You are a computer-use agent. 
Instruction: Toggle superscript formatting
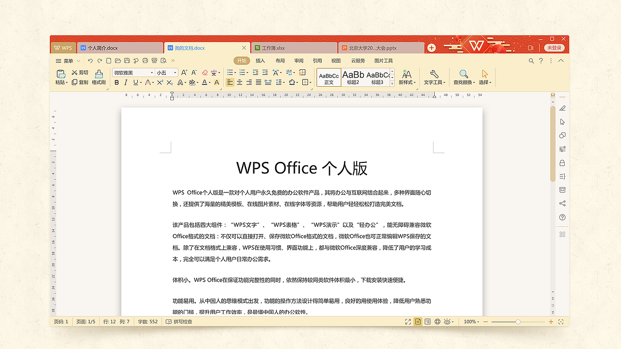click(x=160, y=82)
